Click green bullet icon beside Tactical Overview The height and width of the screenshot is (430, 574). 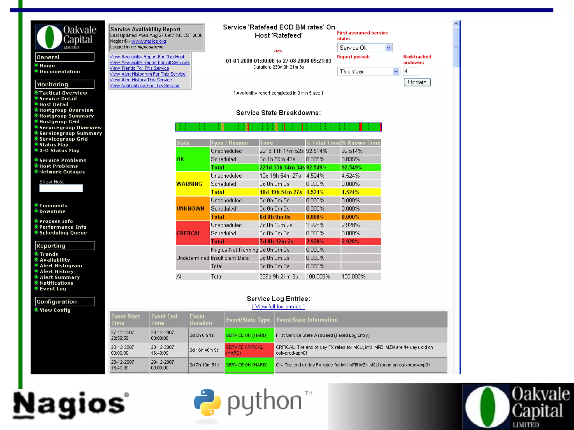click(36, 92)
